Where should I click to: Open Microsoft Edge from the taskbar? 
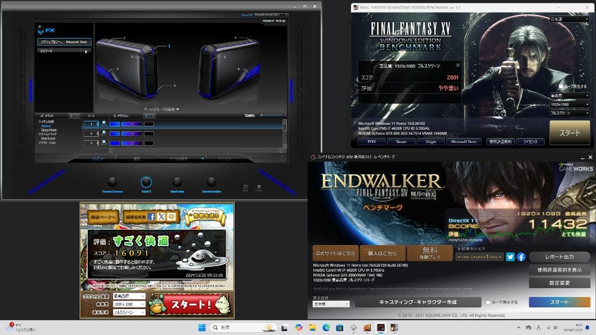point(326,327)
